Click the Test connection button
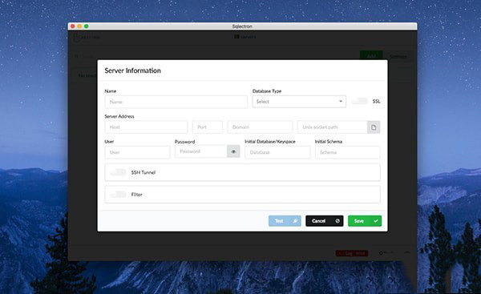The height and width of the screenshot is (294, 481). pos(285,221)
